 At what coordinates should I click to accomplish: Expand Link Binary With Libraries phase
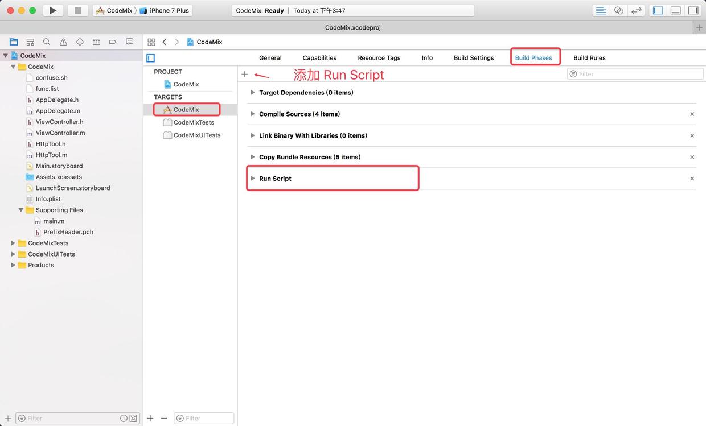coord(253,135)
